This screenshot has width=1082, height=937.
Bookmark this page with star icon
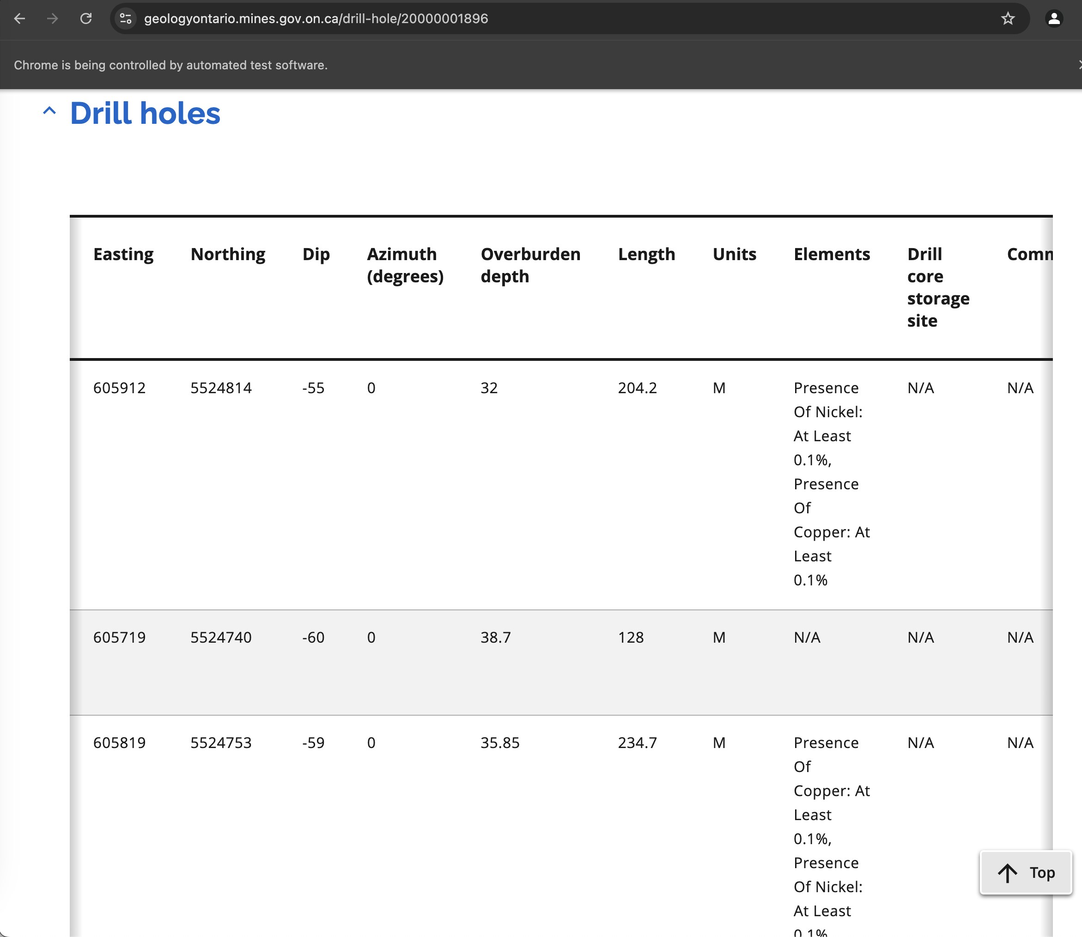coord(1007,19)
